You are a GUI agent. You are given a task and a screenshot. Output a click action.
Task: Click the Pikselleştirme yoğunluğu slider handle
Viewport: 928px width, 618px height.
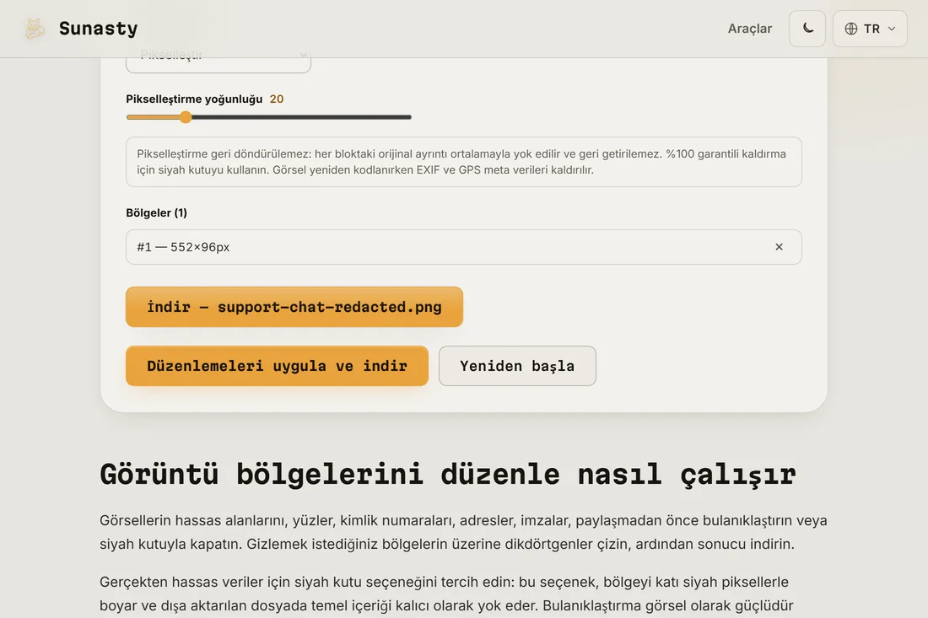click(186, 117)
